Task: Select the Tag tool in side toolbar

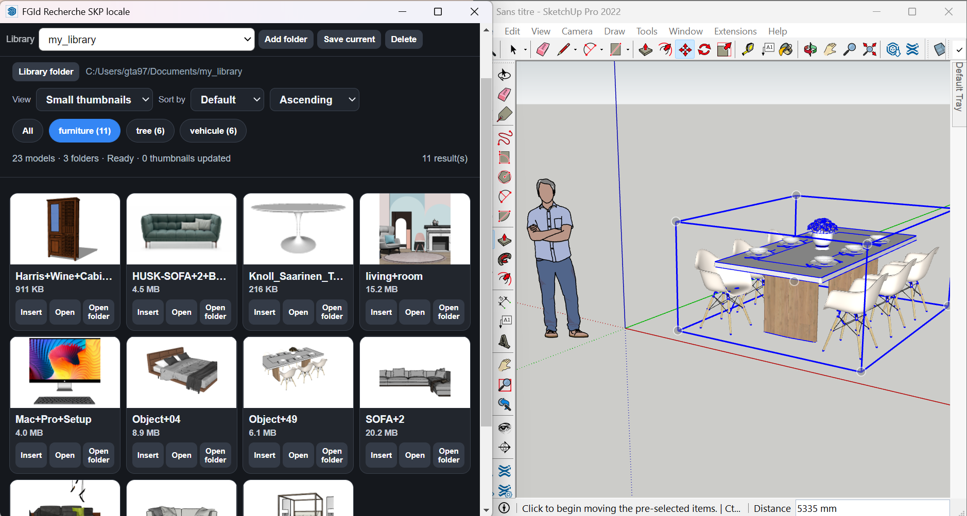Action: [x=505, y=114]
